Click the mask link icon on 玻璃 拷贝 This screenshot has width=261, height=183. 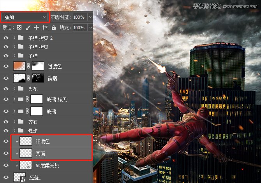tap(27, 99)
